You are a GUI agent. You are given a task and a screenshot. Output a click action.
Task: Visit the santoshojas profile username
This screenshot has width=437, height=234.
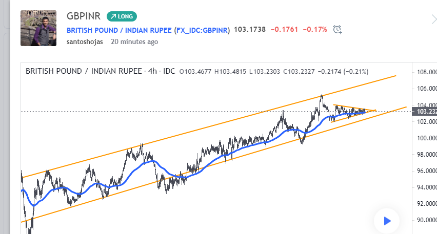(84, 41)
